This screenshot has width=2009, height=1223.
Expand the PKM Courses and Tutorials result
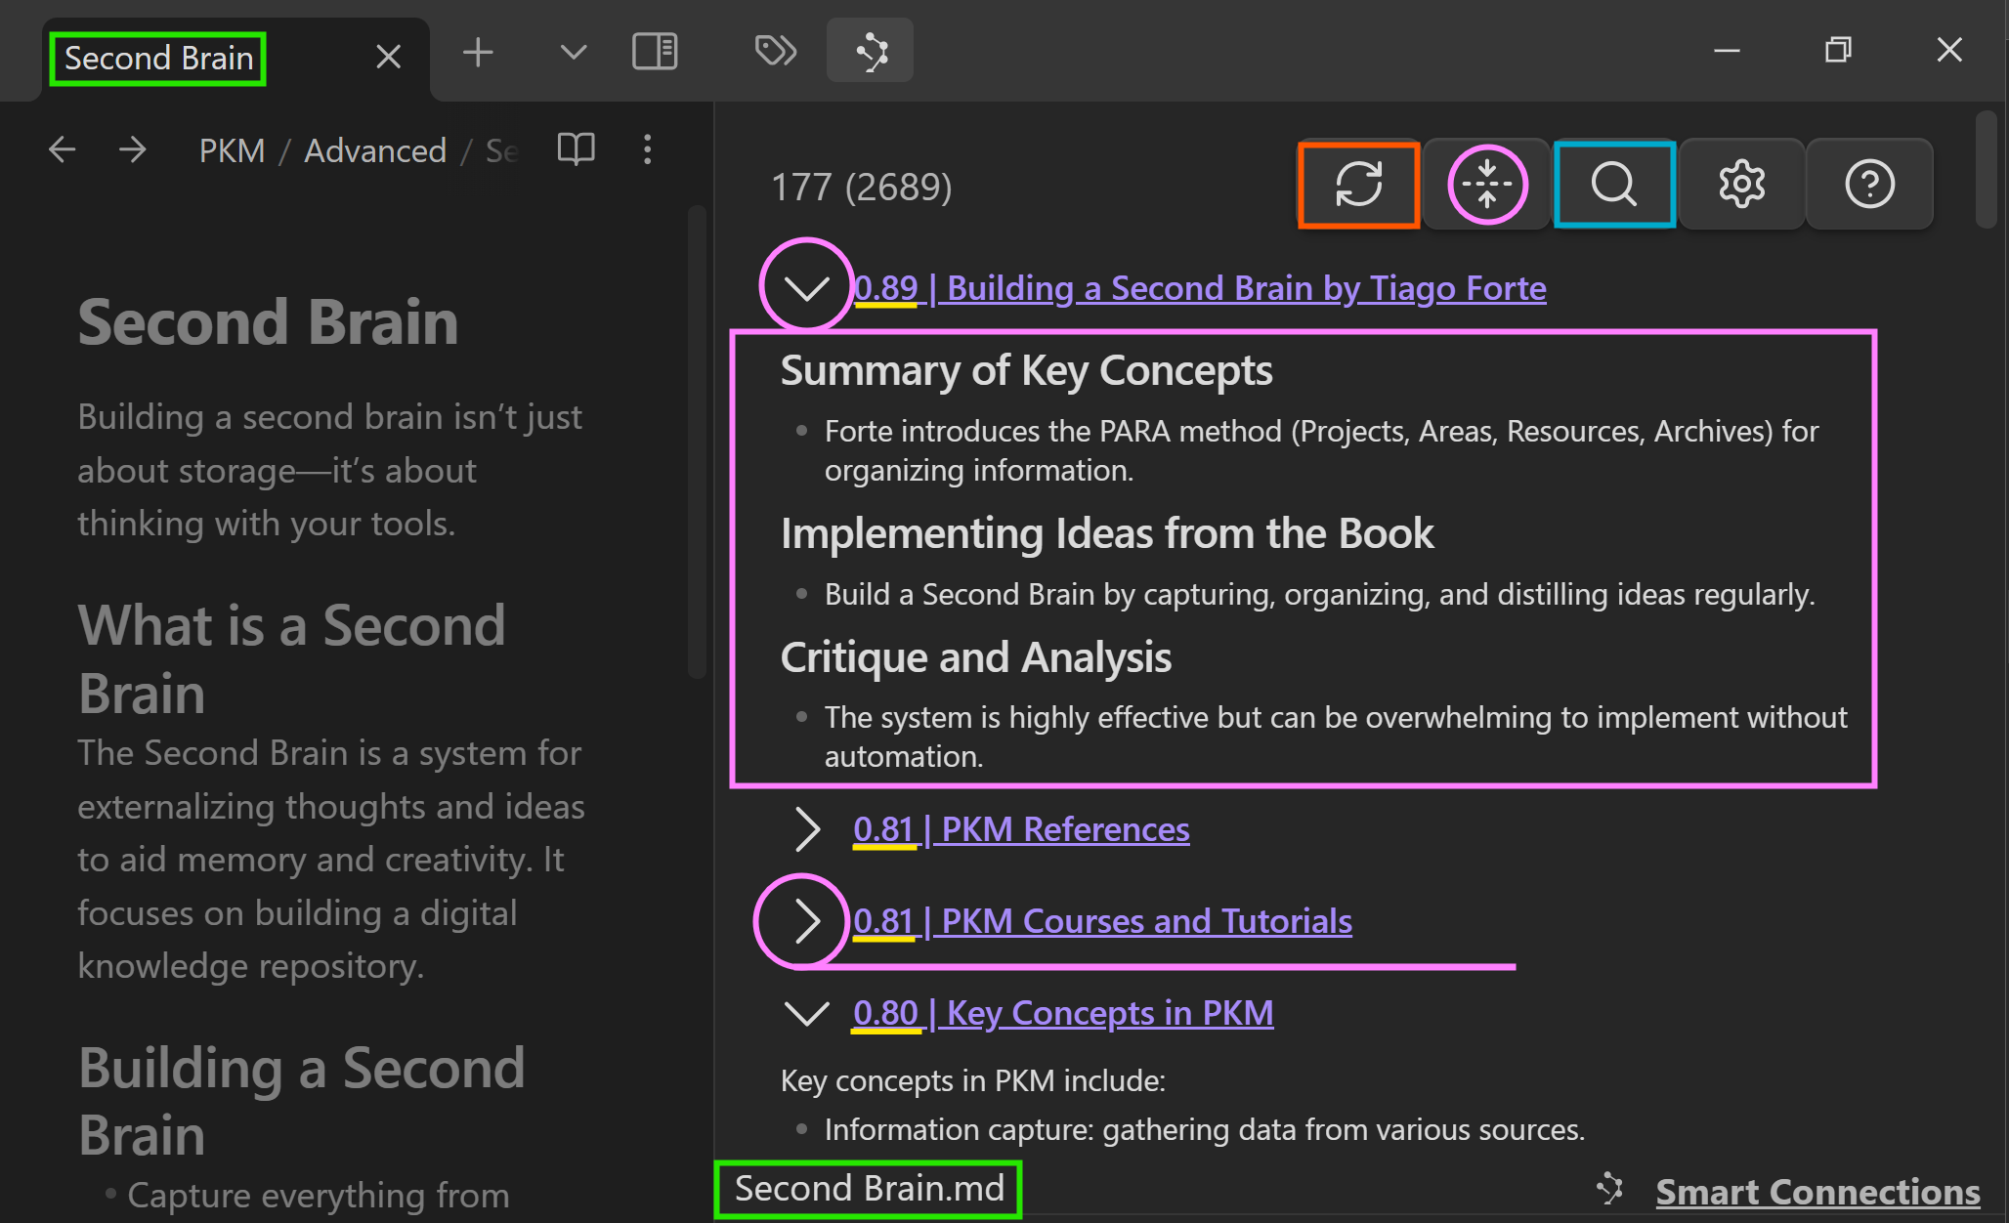[x=806, y=921]
